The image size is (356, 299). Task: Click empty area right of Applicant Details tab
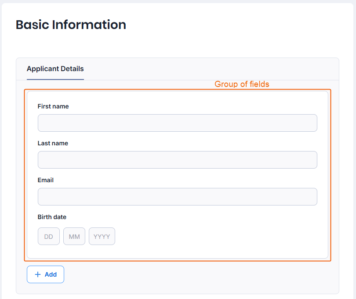211,69
